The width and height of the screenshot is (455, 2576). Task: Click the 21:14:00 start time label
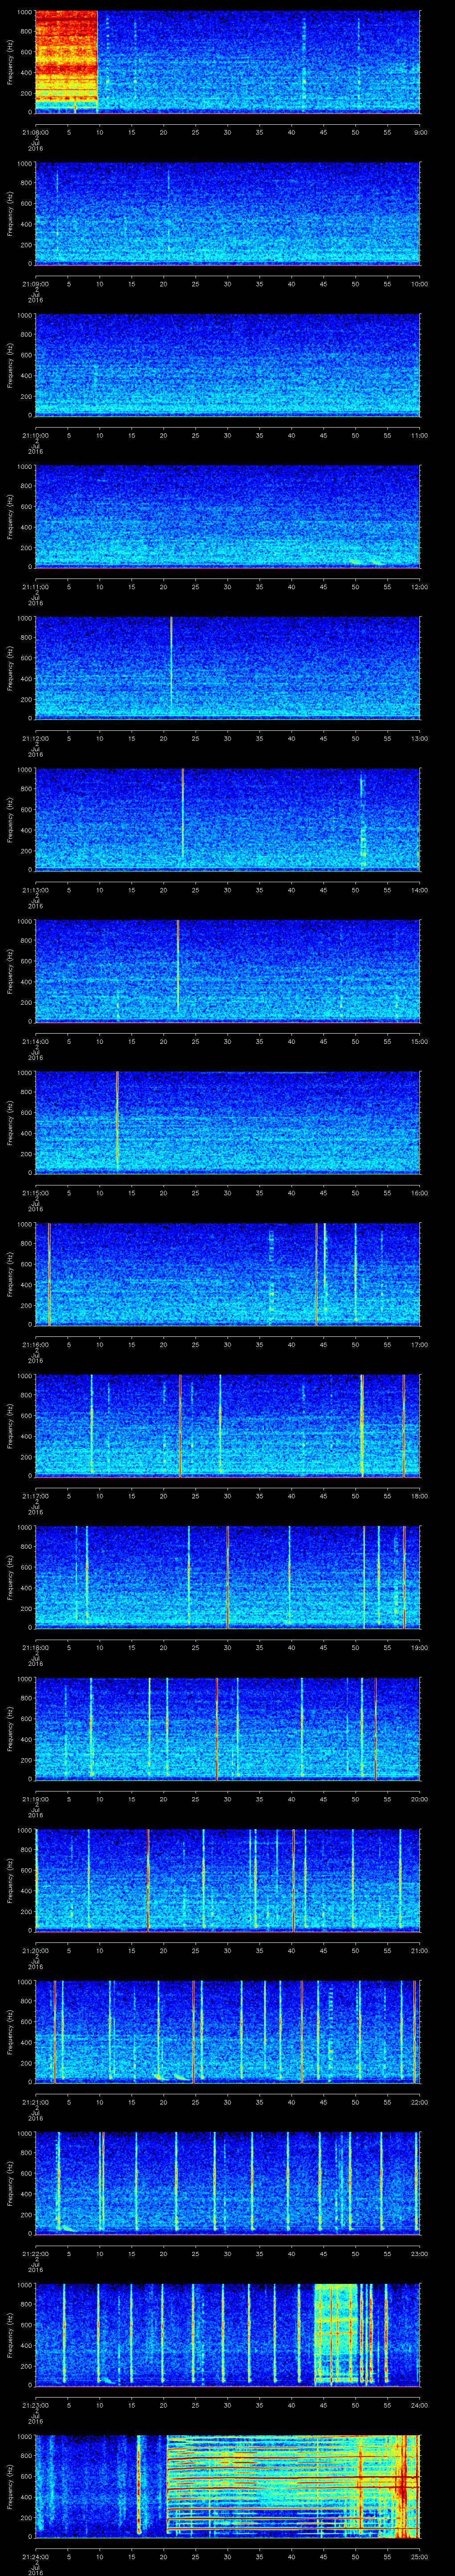(x=35, y=1041)
